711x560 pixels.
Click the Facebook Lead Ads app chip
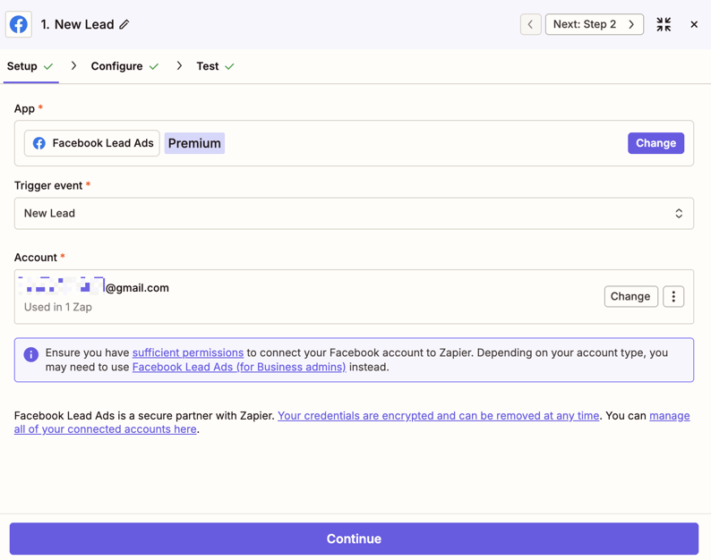click(x=92, y=143)
